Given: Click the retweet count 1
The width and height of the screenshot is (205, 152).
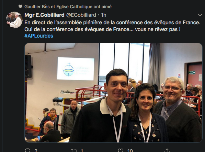Looking at the screenshot, I should (x=82, y=151).
